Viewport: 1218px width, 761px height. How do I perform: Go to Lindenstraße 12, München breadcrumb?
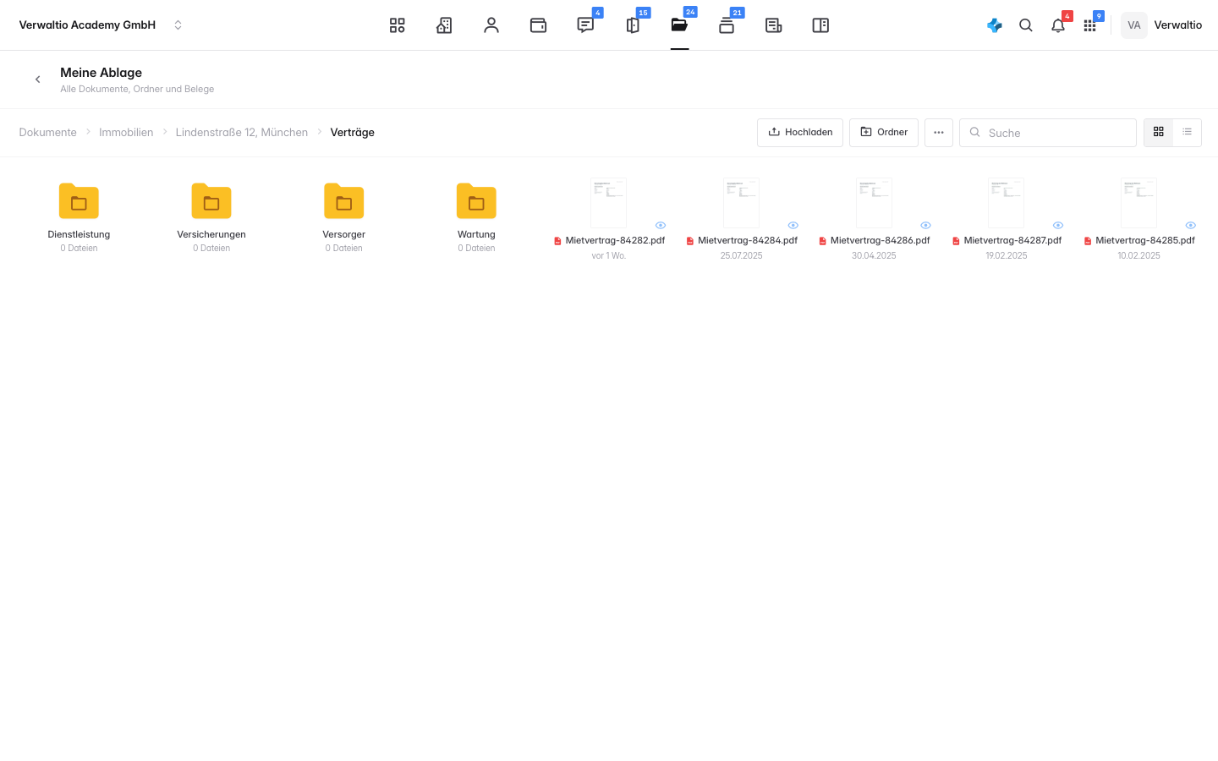click(242, 132)
